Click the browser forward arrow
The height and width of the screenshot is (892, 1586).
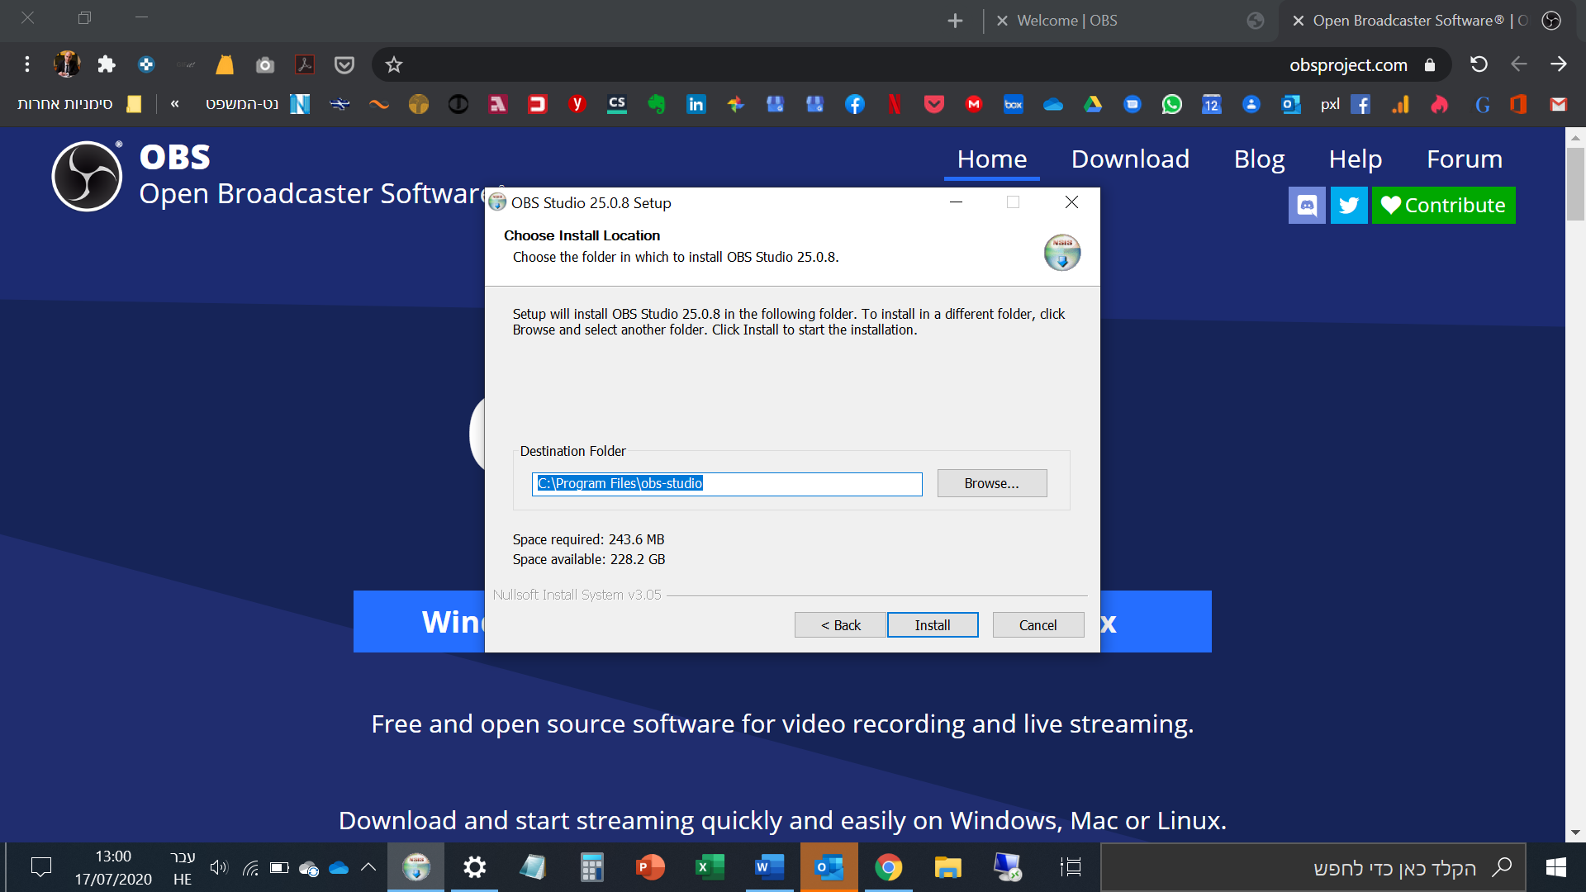(1558, 64)
